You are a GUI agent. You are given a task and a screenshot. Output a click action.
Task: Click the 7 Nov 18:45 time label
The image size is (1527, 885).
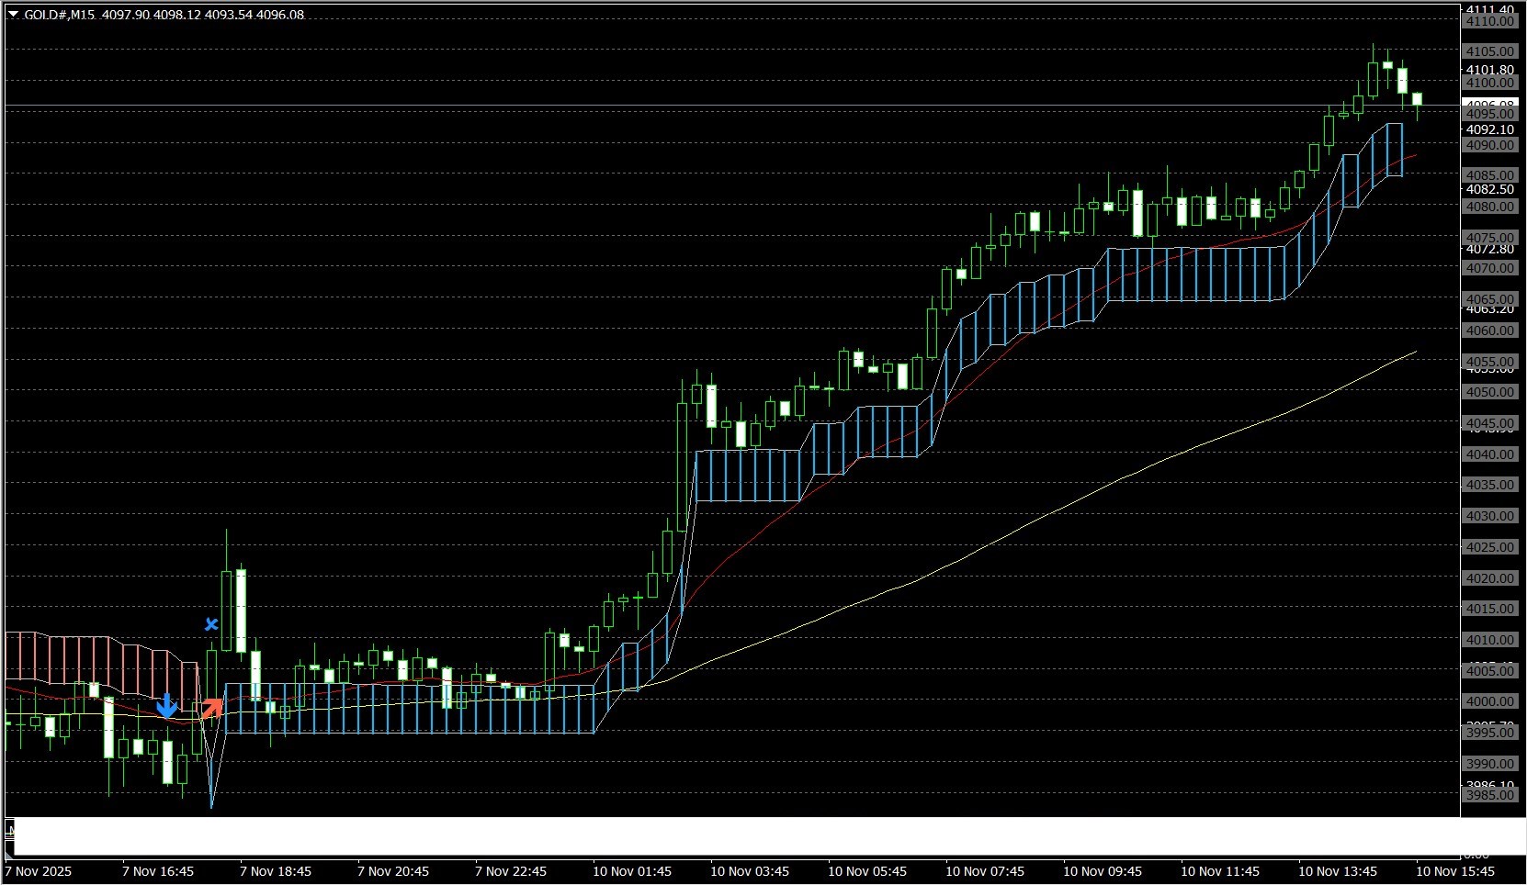coord(276,870)
